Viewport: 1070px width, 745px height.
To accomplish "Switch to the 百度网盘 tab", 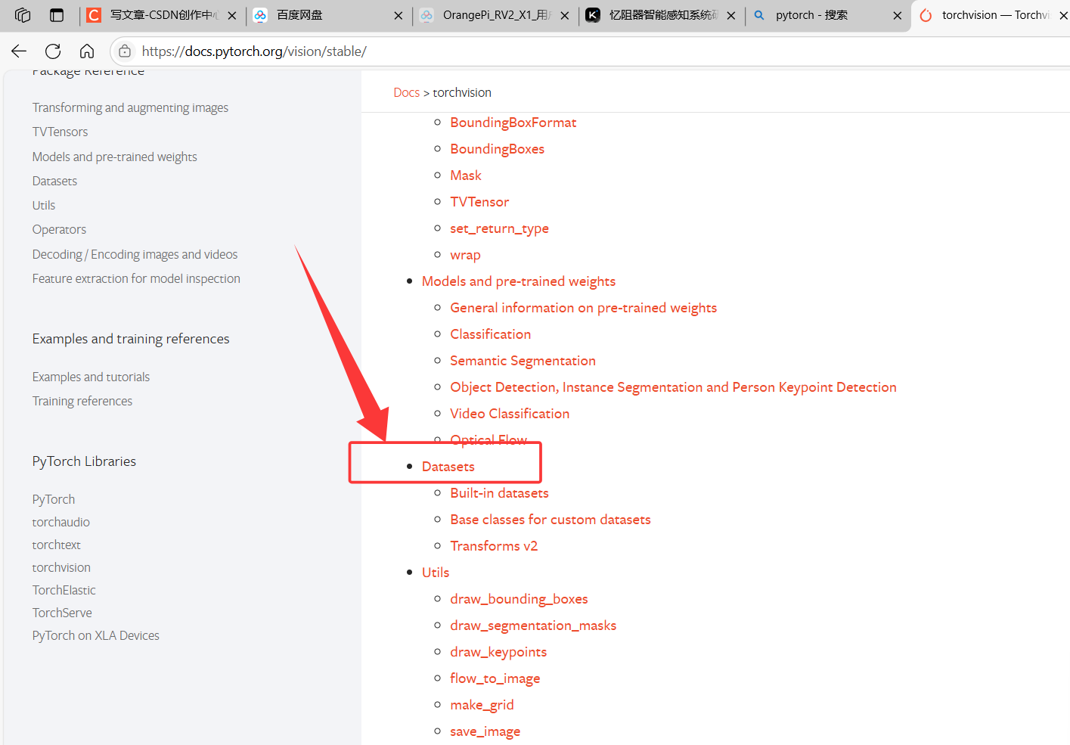I will click(x=329, y=15).
